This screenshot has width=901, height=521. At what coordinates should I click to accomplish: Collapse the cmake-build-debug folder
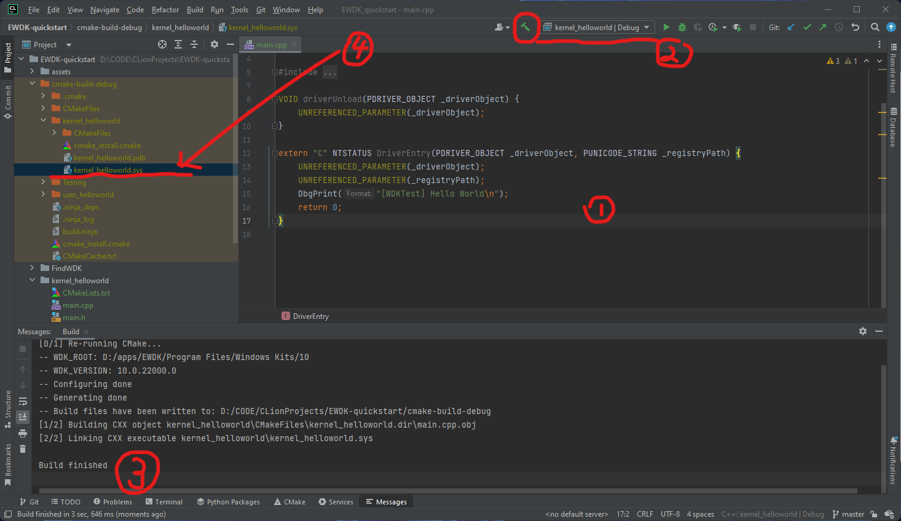point(32,84)
